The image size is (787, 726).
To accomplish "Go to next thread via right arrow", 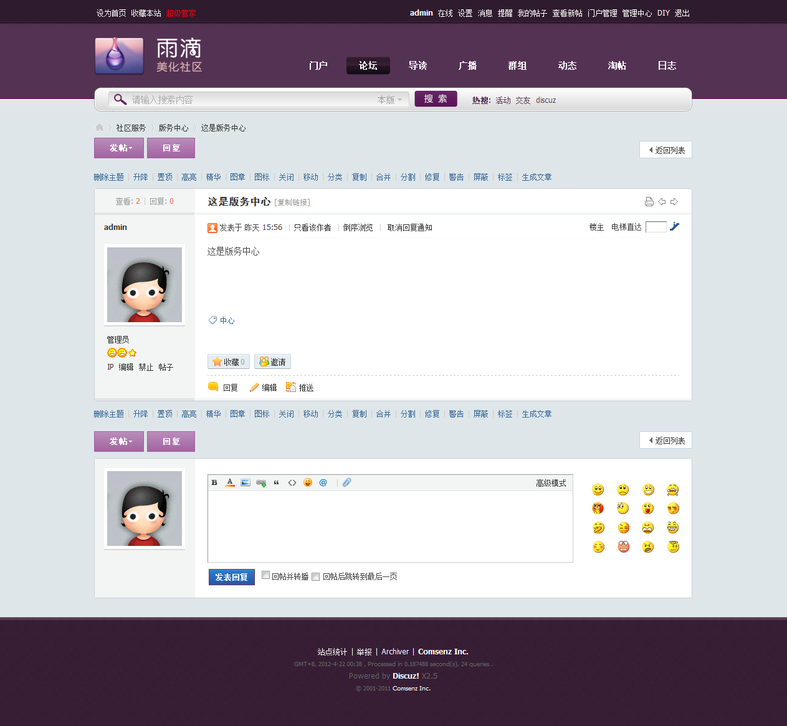I will point(674,201).
